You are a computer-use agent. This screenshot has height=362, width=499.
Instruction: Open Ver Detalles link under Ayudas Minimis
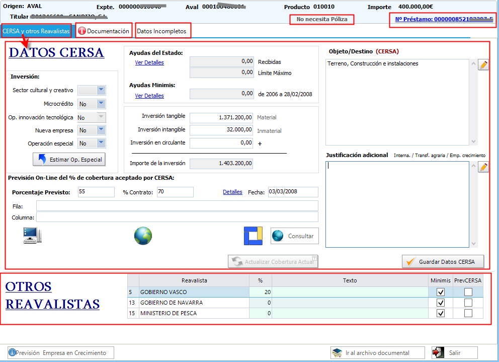tap(149, 96)
